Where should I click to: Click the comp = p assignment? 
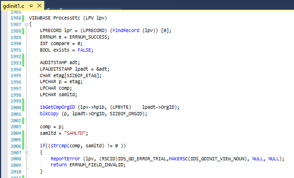tap(52, 127)
